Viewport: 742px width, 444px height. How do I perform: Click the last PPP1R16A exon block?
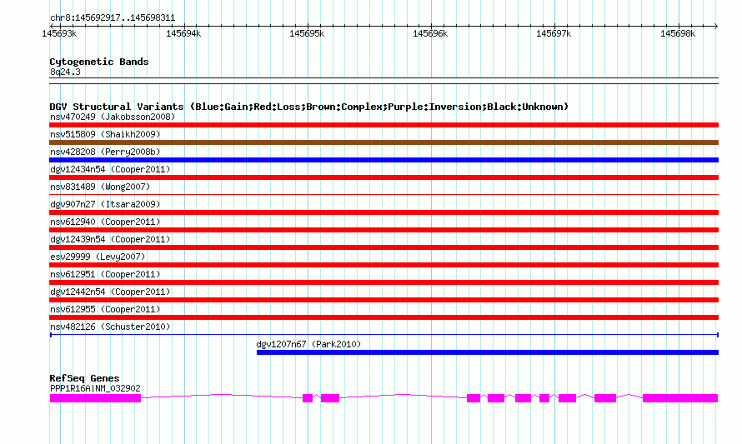click(680, 398)
